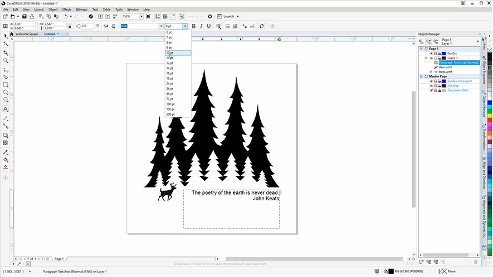Apply Bold to the text

click(194, 26)
